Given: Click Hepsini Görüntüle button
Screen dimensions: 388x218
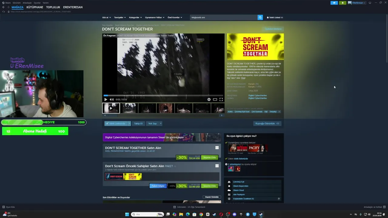Looking at the screenshot, I should point(212,197).
